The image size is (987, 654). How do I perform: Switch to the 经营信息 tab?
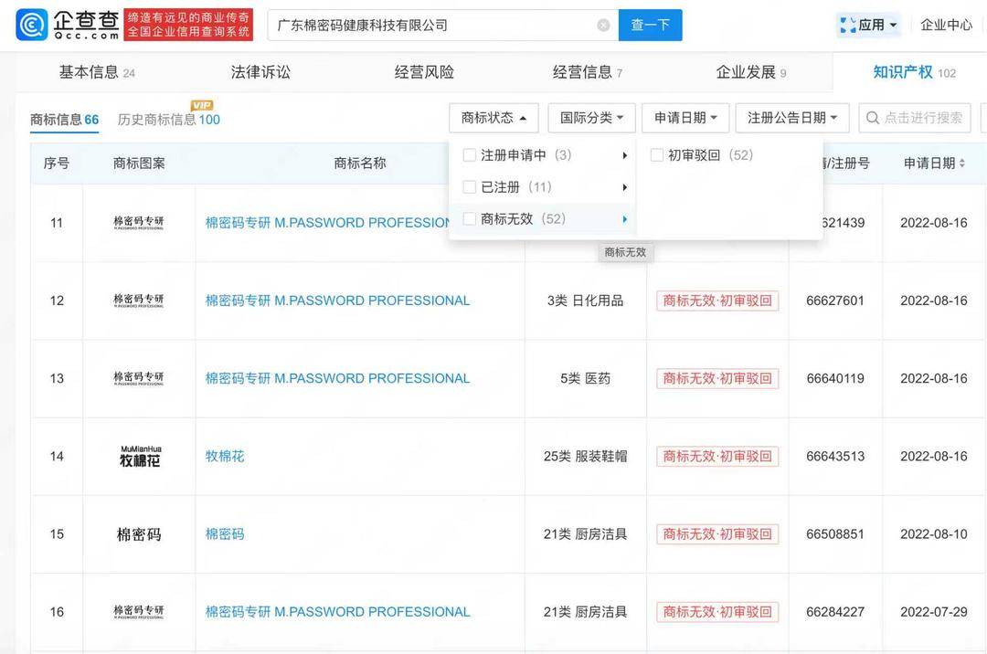coord(588,72)
